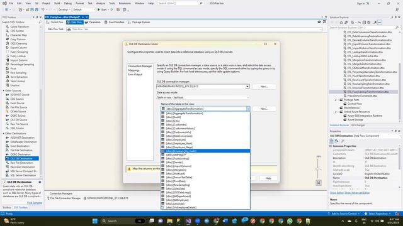Open the Data access mode dropdown
This screenshot has width=403, height=226.
coord(247,98)
